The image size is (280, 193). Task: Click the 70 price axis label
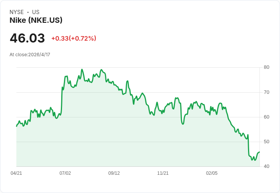click(x=267, y=92)
